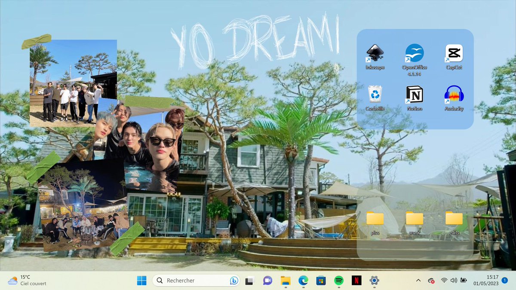Viewport: 516px width, 290px height.
Task: Open the Corbeille recycle bin
Action: point(375,98)
